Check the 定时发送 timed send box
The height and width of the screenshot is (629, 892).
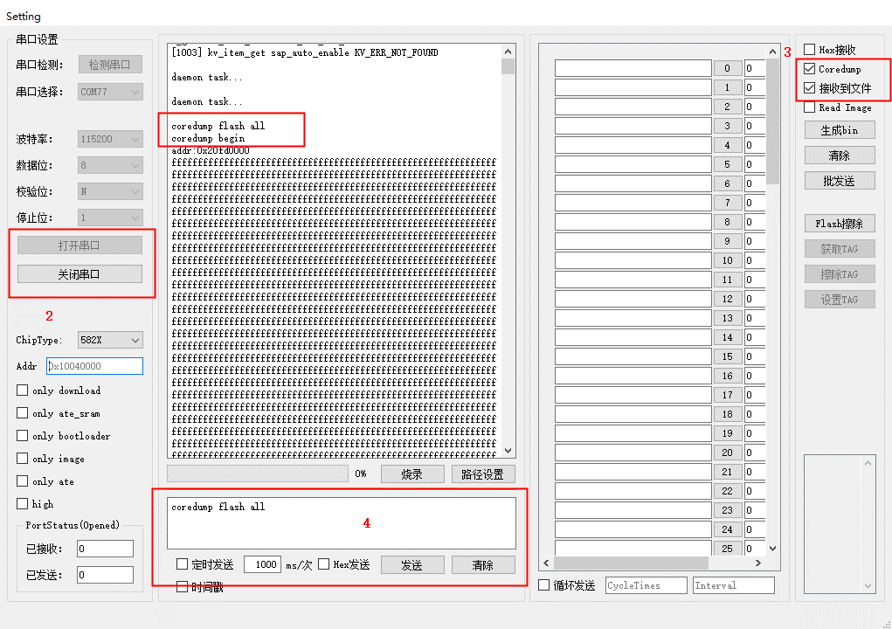tap(182, 564)
